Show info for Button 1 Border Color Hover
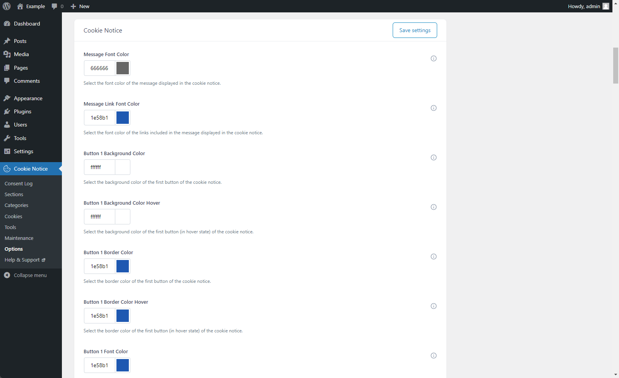 point(434,306)
